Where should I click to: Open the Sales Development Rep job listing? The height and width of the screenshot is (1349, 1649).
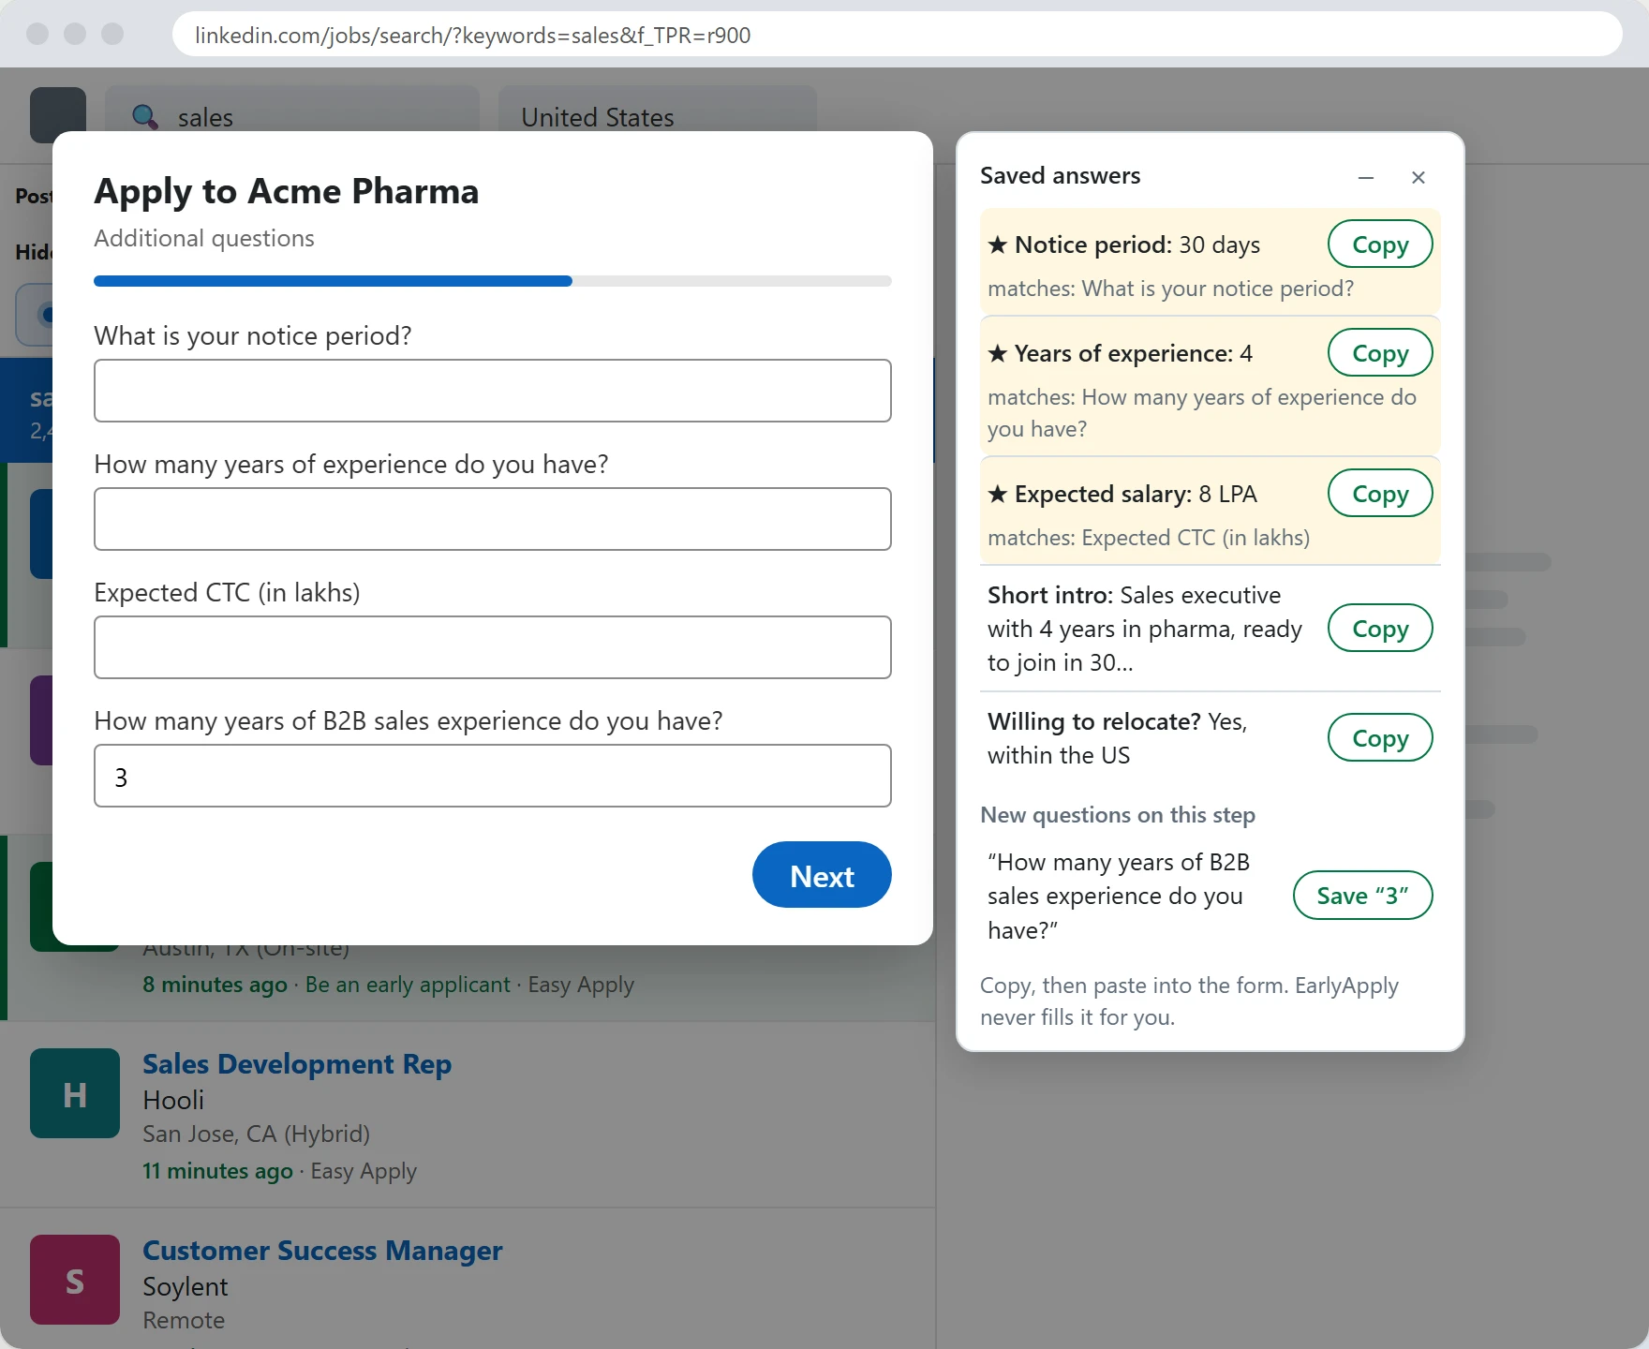pos(297,1064)
